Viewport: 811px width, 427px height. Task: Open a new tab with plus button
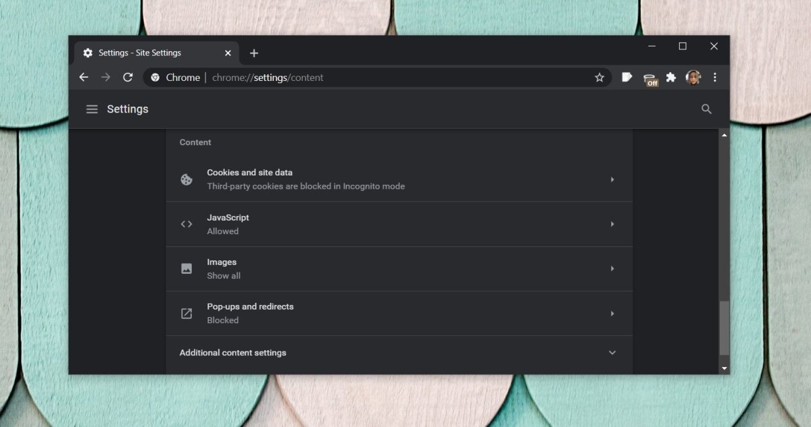pyautogui.click(x=254, y=53)
